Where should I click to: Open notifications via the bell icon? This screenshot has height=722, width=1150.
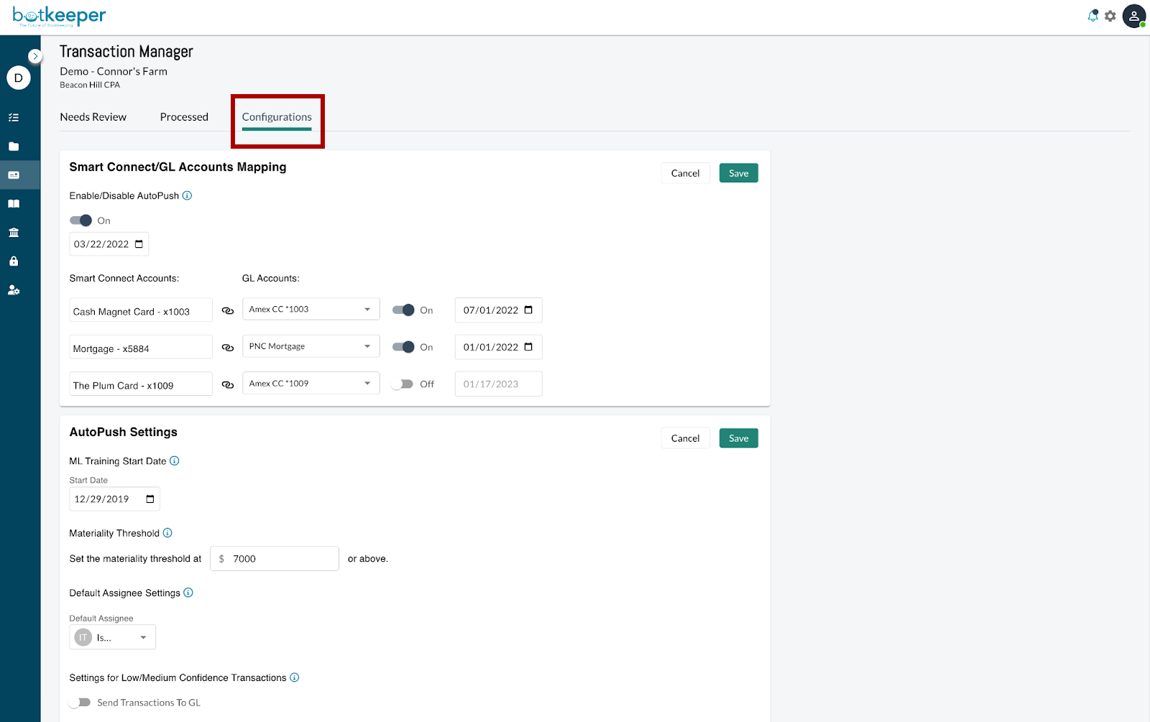click(x=1093, y=15)
